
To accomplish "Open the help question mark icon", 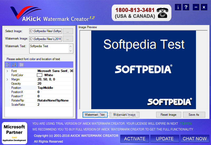I will [186, 7].
